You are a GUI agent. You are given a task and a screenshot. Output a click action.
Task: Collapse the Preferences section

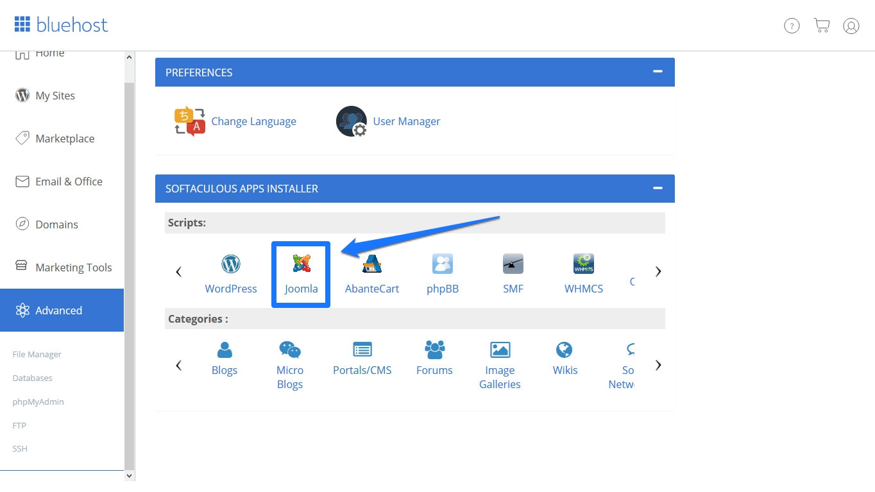click(658, 72)
